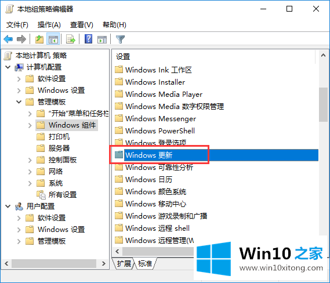330x283 pixels.
Task: Toggle the Show/Hide console tree icon
Action: click(53, 39)
